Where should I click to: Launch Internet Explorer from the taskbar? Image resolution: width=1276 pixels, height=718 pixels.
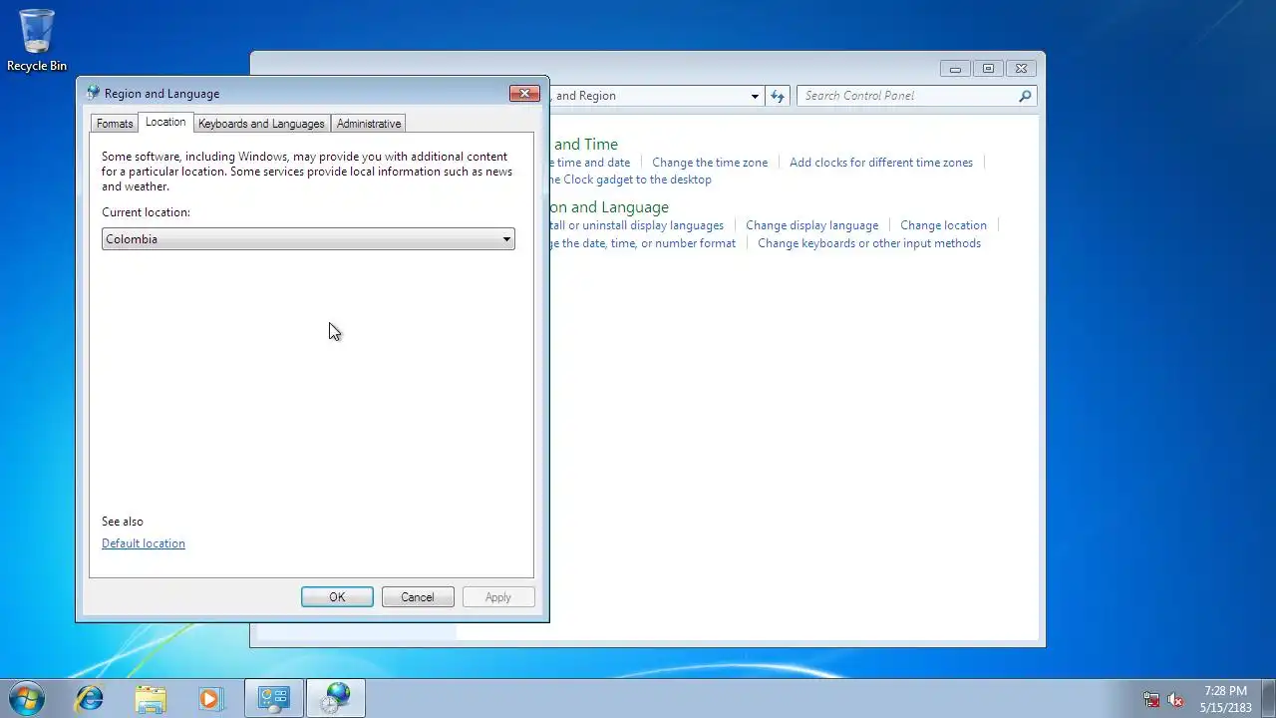(90, 698)
